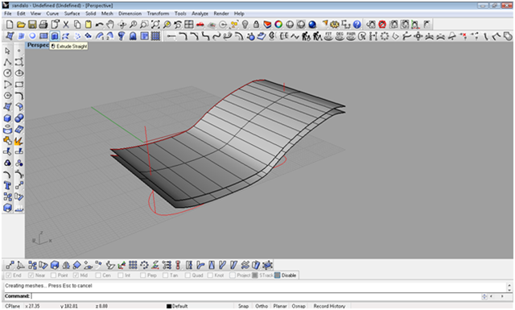Image resolution: width=515 pixels, height=310 pixels.
Task: Open the Analyze menu
Action: (200, 14)
